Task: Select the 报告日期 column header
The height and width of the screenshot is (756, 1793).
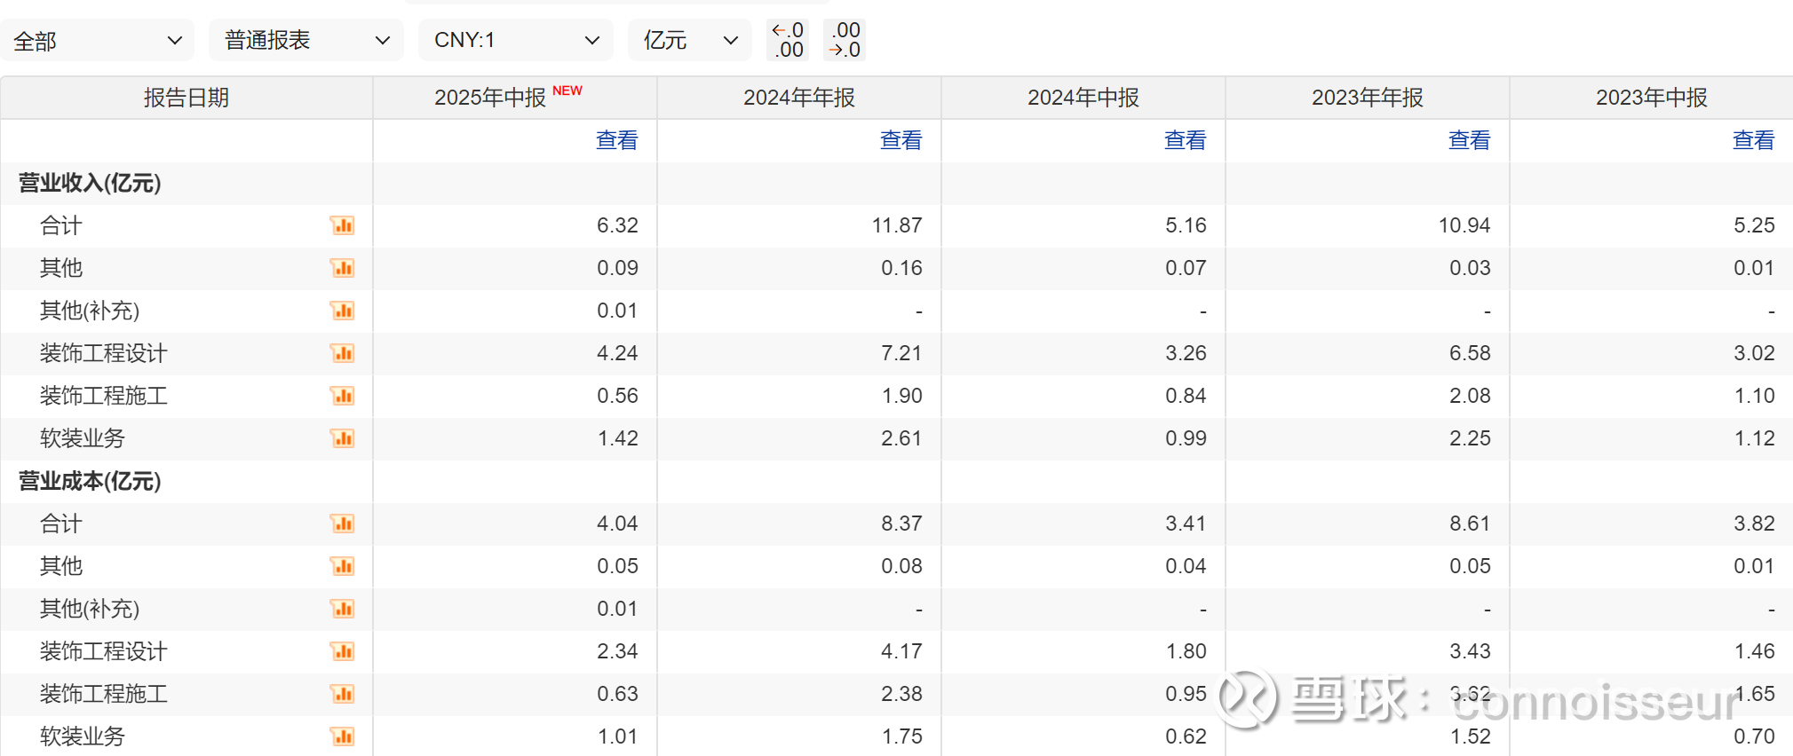Action: click(x=186, y=98)
